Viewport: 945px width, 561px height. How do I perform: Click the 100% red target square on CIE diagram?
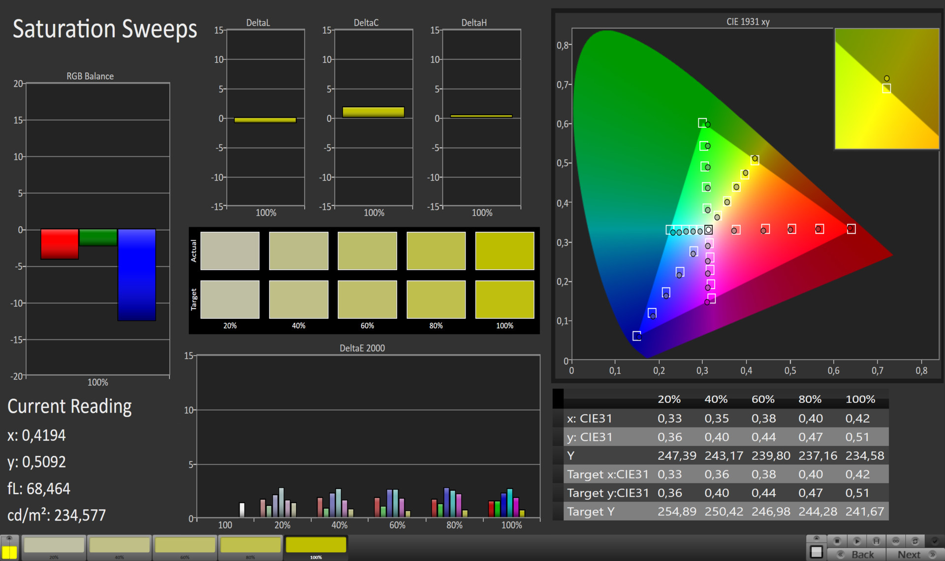pos(851,229)
